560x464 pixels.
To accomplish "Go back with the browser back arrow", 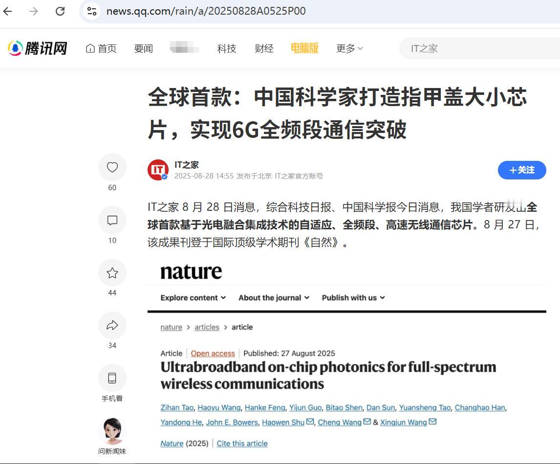I will tap(7, 11).
